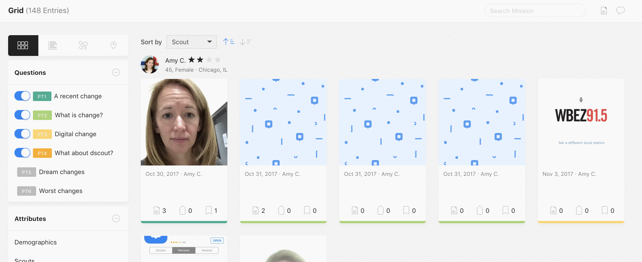Open Oct 30 selfie entry thumbnail

(184, 122)
